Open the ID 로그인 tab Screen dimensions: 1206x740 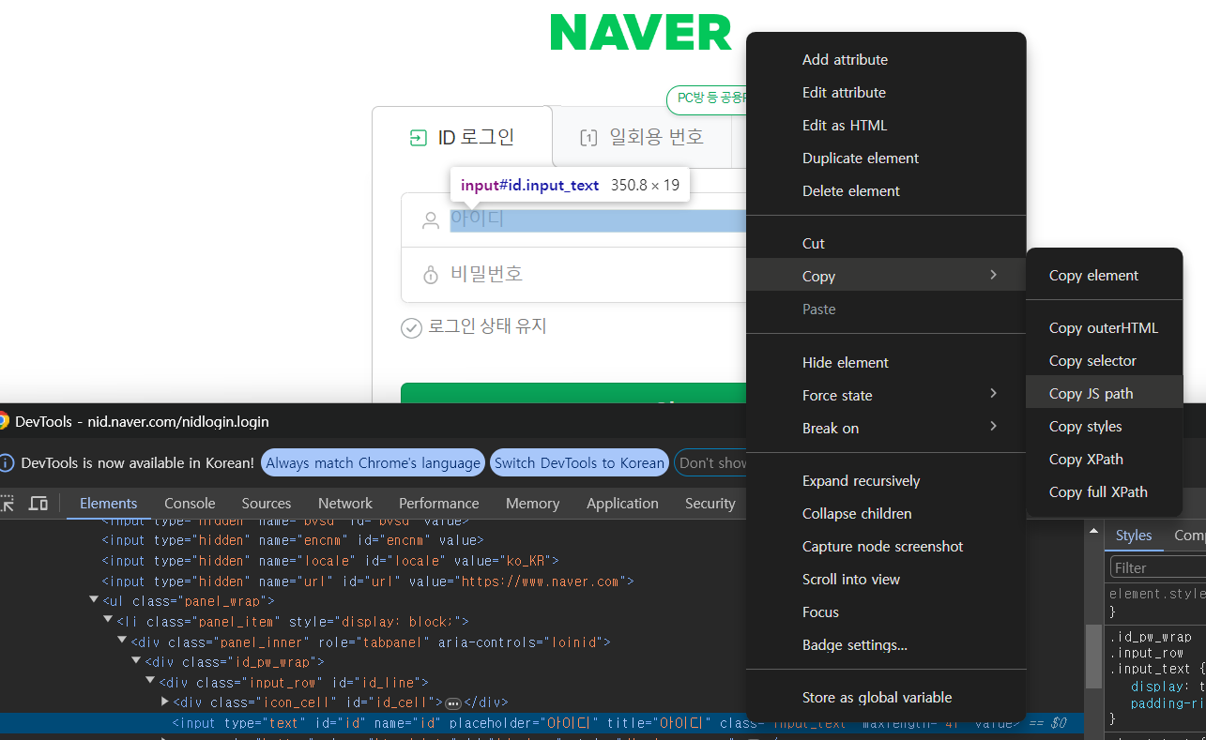click(x=462, y=138)
